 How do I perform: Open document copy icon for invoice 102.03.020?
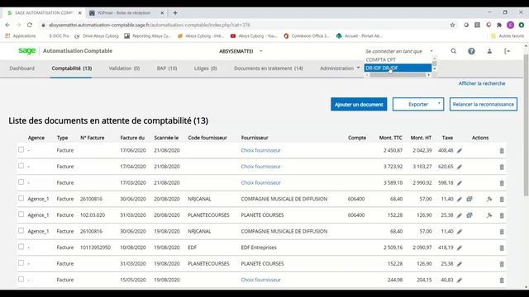pyautogui.click(x=469, y=215)
